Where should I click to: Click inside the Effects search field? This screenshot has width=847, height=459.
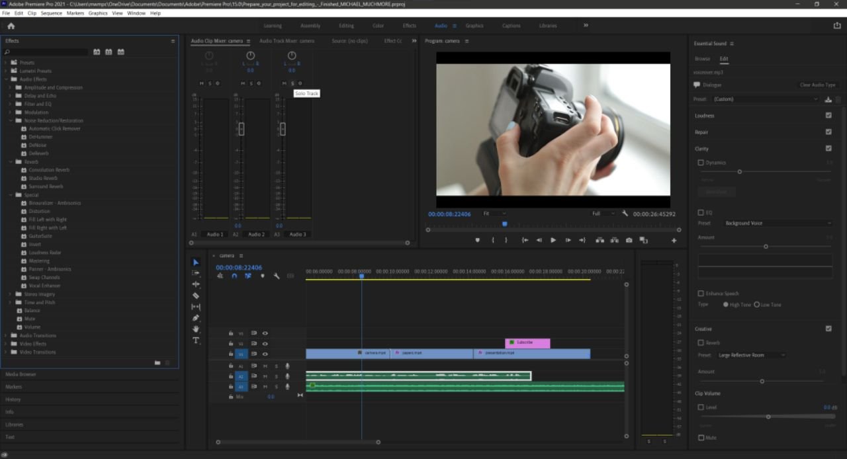click(x=46, y=52)
